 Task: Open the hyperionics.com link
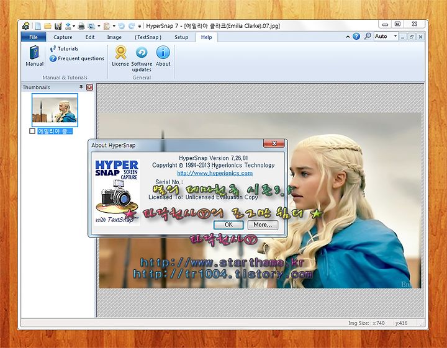(x=215, y=173)
